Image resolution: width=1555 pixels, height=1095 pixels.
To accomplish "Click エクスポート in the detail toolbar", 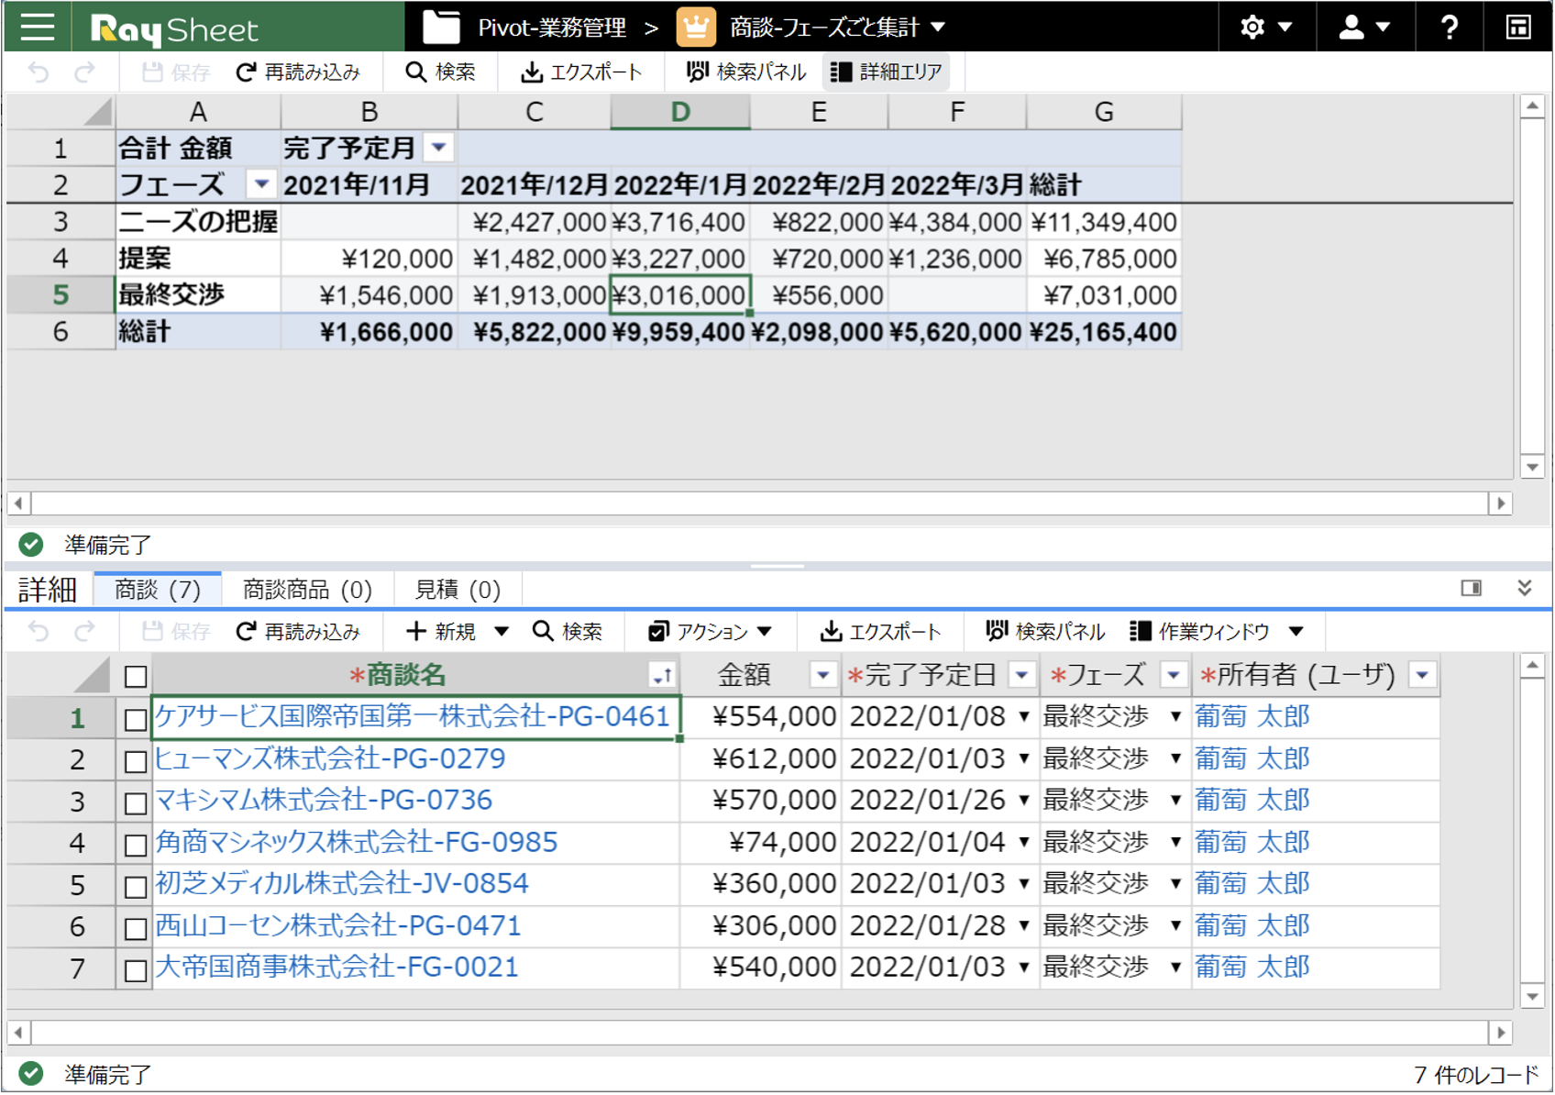I will [880, 632].
